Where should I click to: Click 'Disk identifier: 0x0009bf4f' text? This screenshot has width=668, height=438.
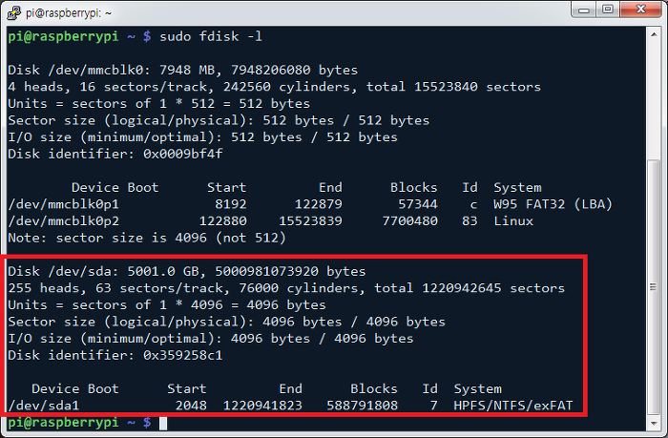click(115, 154)
